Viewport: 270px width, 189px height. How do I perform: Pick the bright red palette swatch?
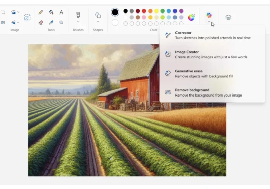(x=144, y=11)
